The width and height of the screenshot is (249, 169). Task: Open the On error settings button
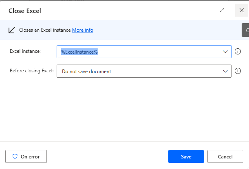tap(26, 156)
